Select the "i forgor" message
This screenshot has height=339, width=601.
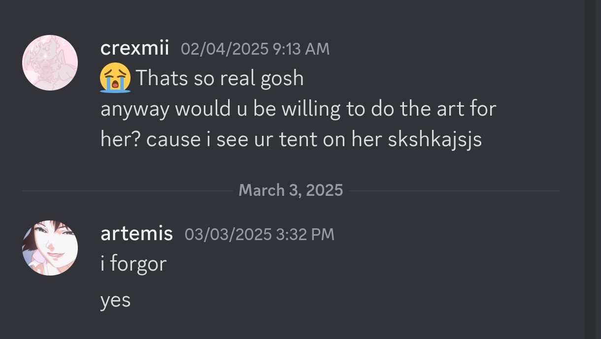click(134, 264)
